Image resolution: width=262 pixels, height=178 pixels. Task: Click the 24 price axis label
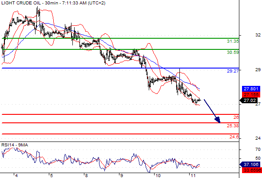pos(258,138)
